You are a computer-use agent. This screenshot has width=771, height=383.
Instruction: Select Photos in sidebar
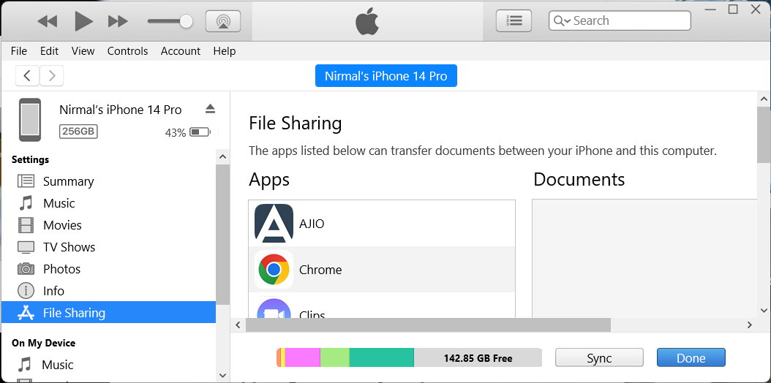pyautogui.click(x=108, y=269)
